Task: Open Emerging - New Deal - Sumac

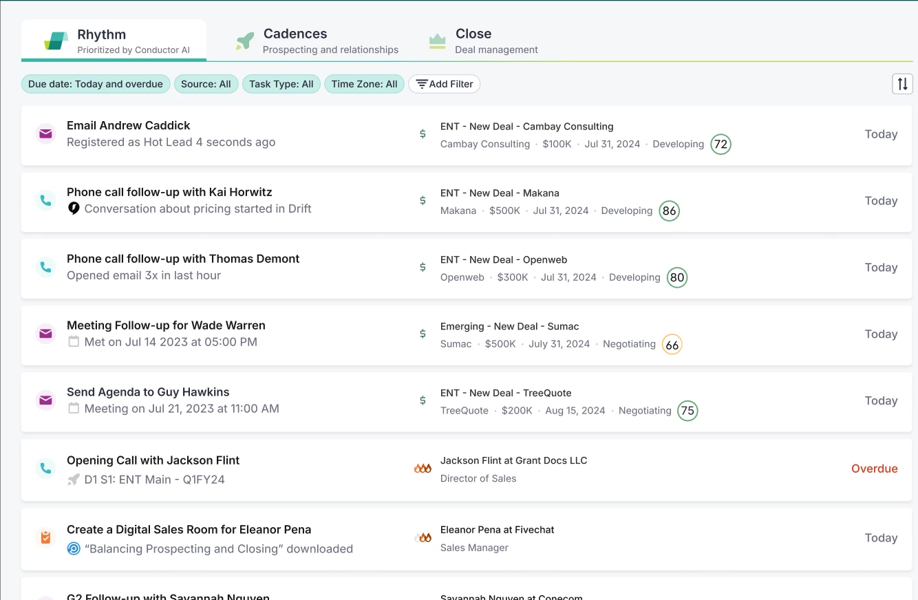Action: [x=509, y=326]
